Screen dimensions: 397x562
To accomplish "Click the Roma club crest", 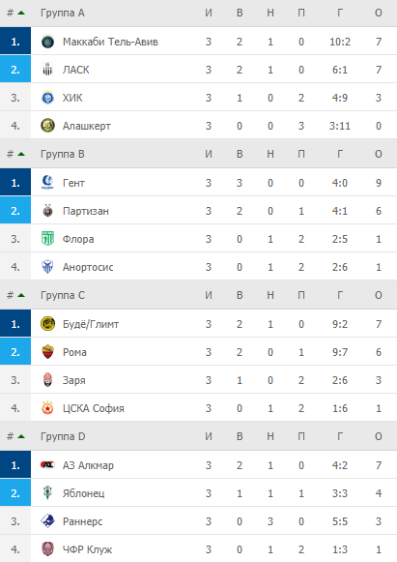I will [47, 352].
